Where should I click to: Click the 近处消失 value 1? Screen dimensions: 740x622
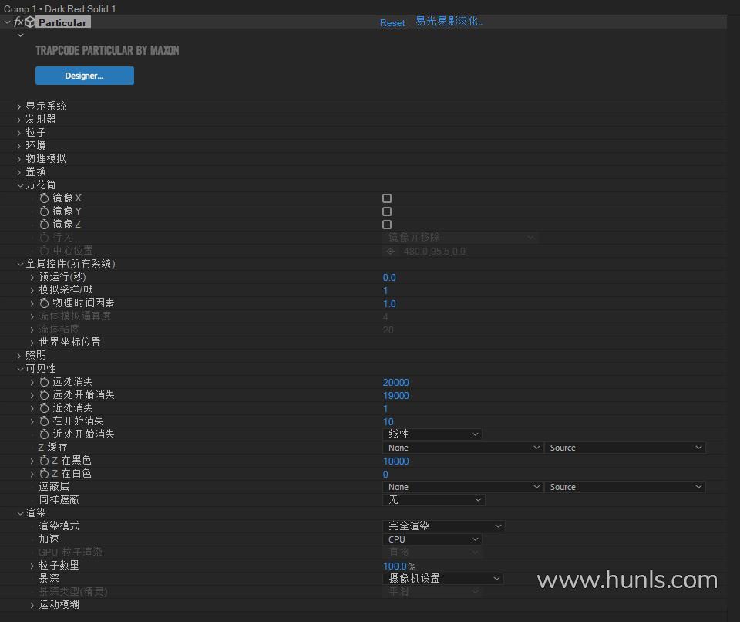385,409
